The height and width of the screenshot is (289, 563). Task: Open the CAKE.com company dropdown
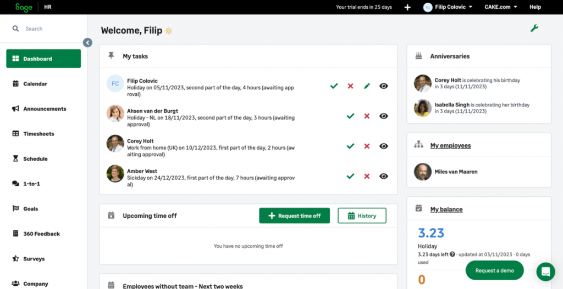[500, 7]
